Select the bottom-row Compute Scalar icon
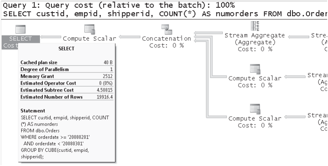The image size is (328, 166). pyautogui.click(x=255, y=109)
